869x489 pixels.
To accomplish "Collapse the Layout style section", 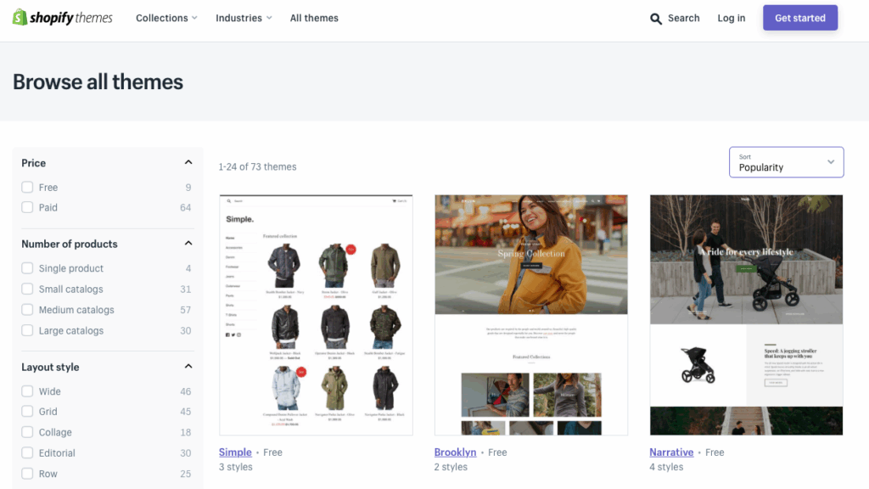I will point(188,366).
